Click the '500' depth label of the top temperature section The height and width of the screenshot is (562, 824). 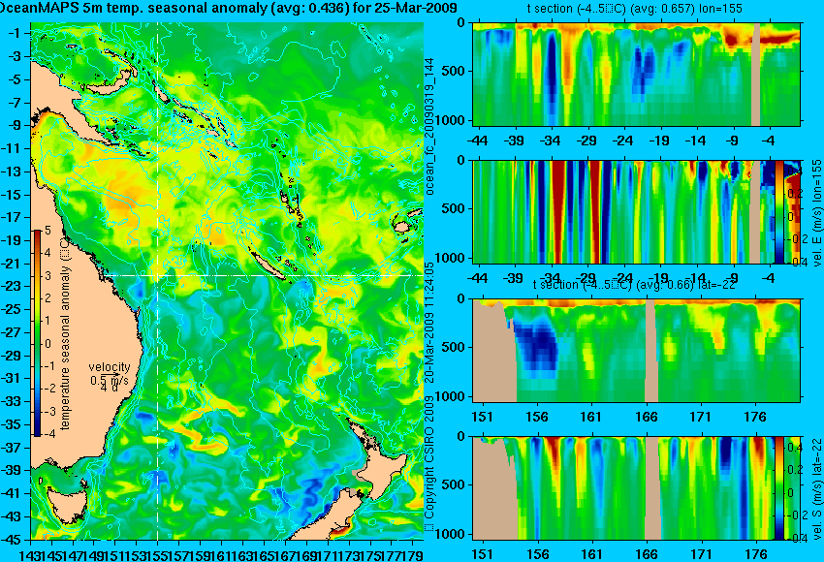tap(454, 72)
